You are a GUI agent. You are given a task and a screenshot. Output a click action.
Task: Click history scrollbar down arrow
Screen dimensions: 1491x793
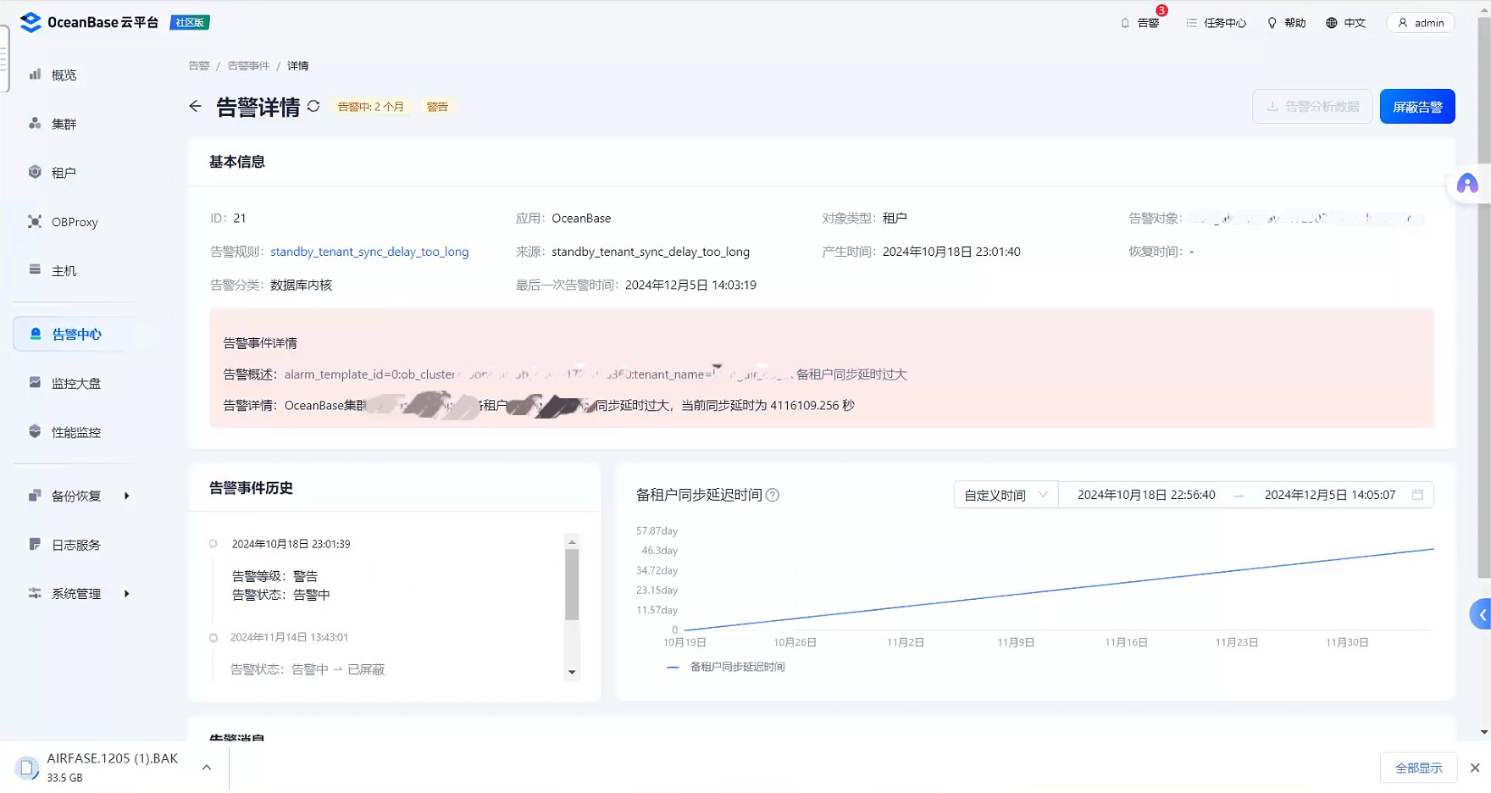tap(572, 673)
